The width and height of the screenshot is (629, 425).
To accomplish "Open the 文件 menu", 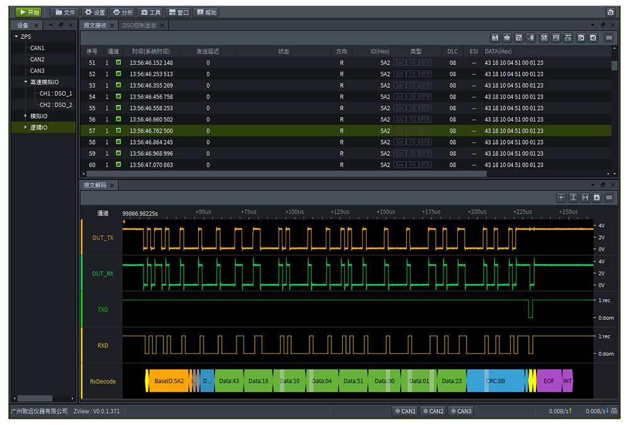I will [65, 13].
